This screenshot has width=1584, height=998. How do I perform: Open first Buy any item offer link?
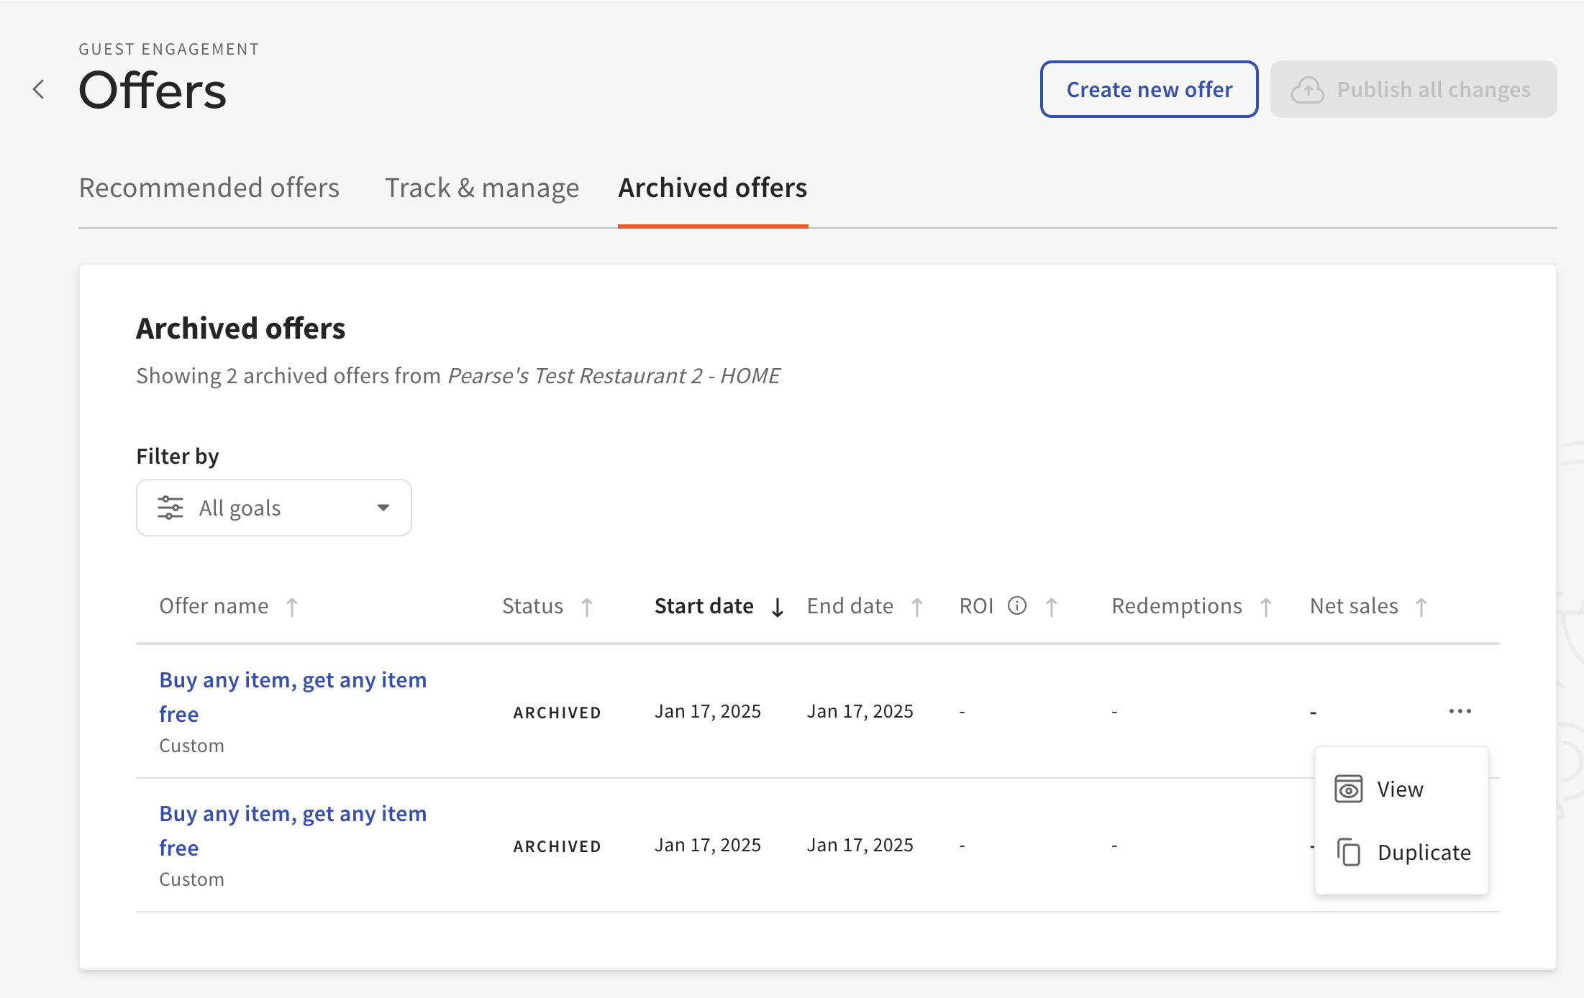click(x=293, y=680)
